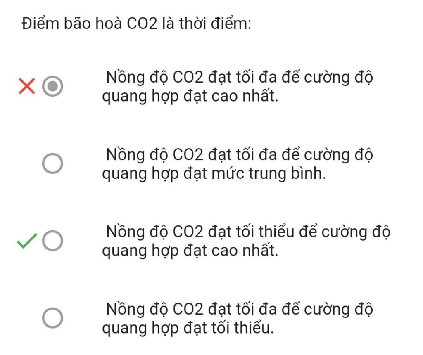Image resolution: width=423 pixels, height=355 pixels.
Task: Select the radio button for 'tối đa ... cao nhất'
Action: tap(52, 86)
